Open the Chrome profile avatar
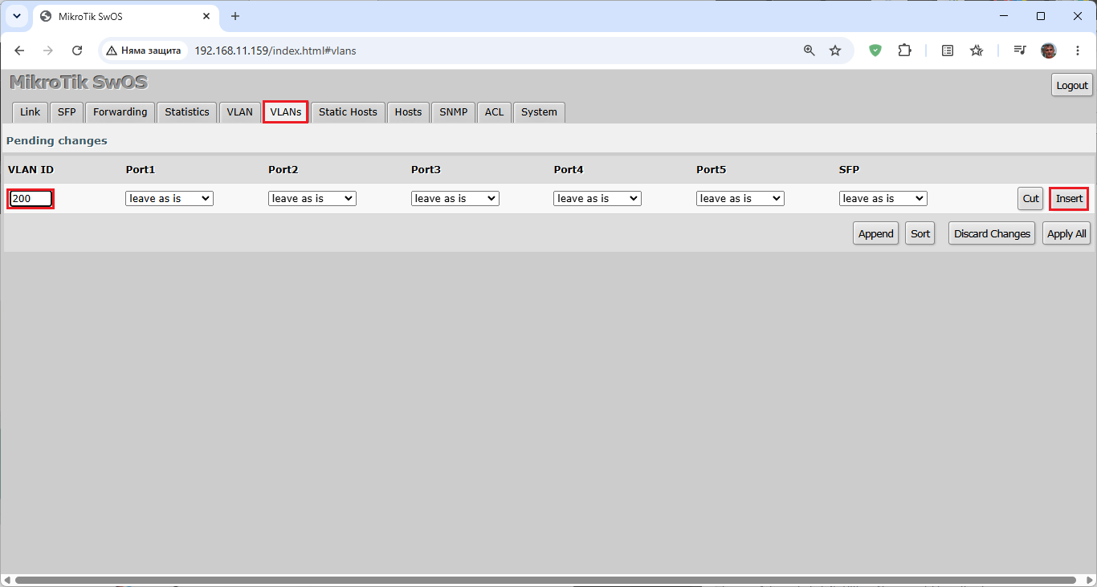 click(x=1049, y=51)
